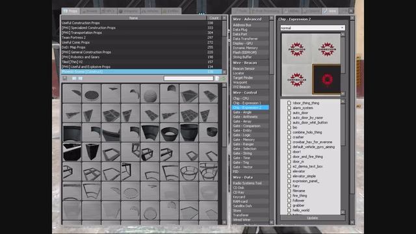Click the file icon beside fairy

pyautogui.click(x=289, y=186)
